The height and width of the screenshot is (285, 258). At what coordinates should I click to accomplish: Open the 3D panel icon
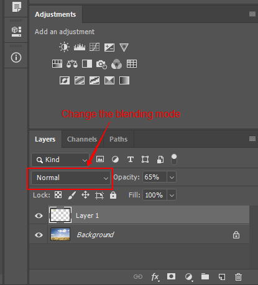tap(16, 32)
